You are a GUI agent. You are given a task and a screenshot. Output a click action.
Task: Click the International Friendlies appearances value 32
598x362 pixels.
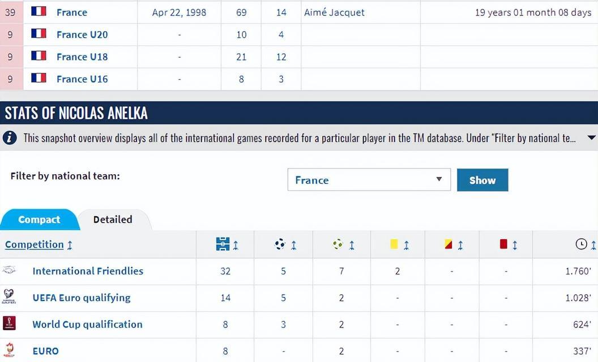[225, 271]
